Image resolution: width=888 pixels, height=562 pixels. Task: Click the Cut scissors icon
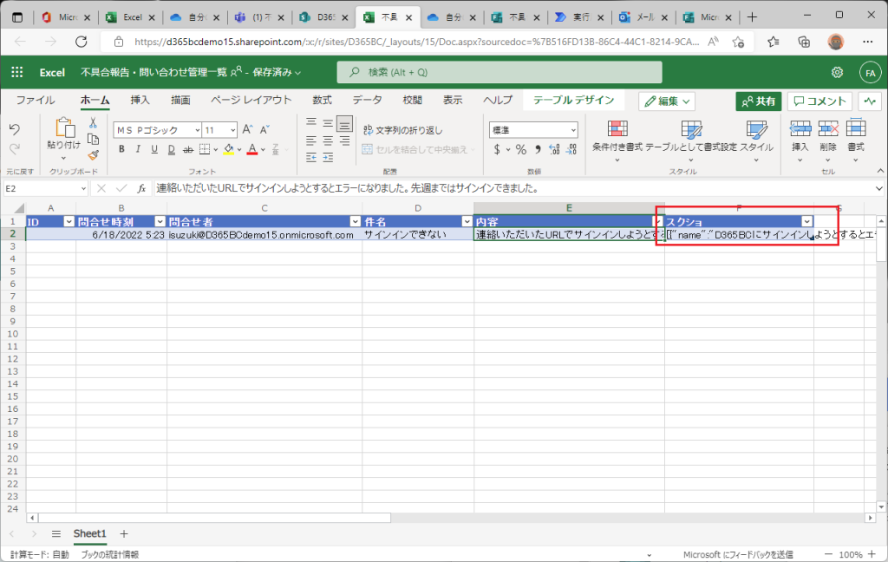(93, 123)
